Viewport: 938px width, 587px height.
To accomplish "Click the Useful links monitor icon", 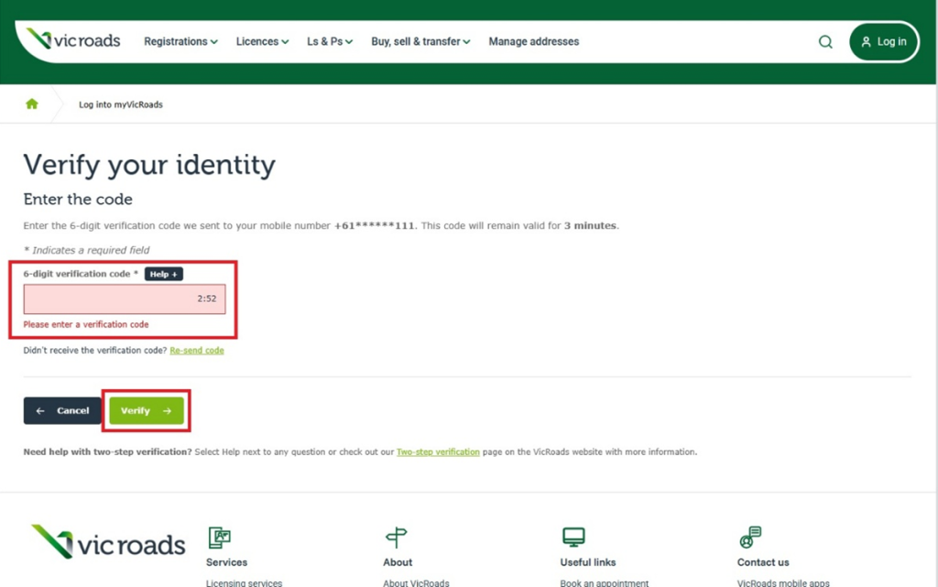I will [573, 535].
